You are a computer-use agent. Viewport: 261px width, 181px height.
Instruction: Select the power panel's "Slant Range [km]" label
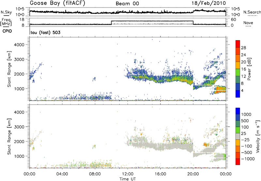coord(9,69)
